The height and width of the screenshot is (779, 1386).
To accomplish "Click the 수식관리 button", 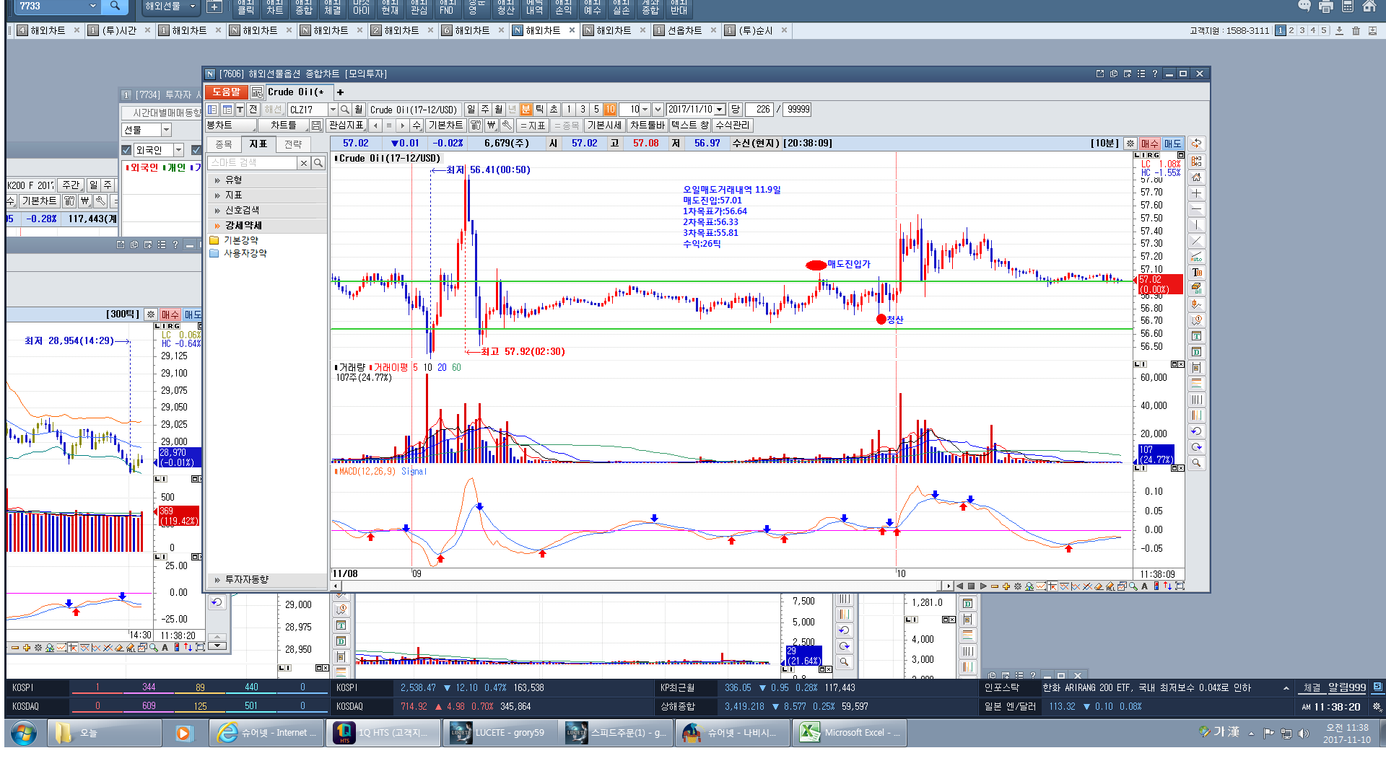I will coord(733,126).
